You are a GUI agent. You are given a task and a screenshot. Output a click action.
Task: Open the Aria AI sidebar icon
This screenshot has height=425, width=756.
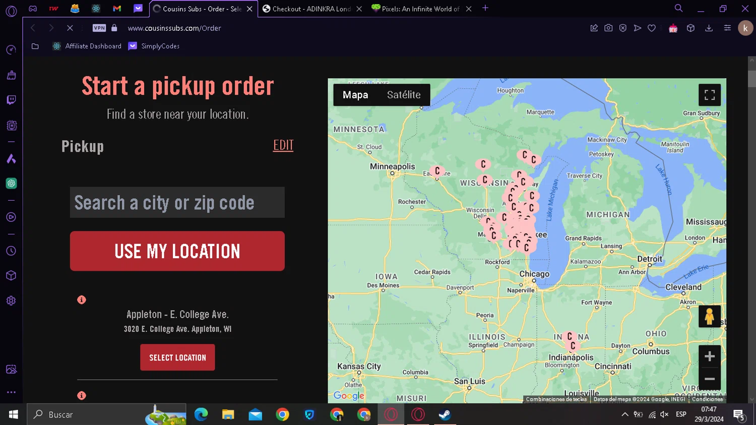(11, 159)
